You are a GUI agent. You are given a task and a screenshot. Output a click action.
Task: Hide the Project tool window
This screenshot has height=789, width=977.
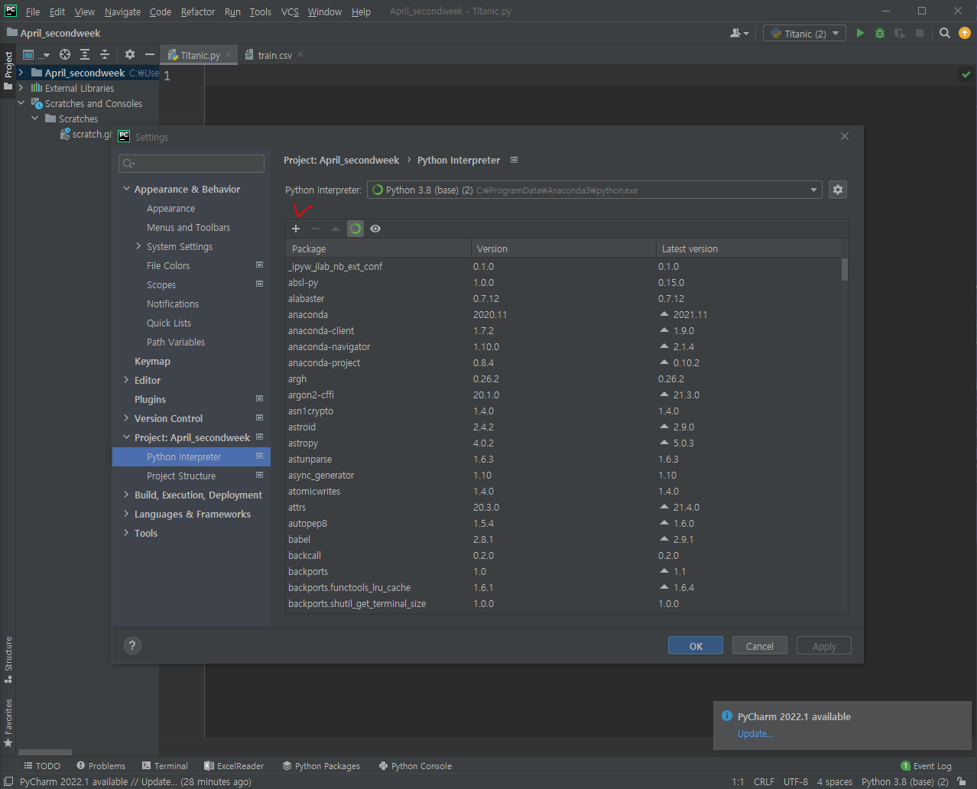(x=150, y=54)
